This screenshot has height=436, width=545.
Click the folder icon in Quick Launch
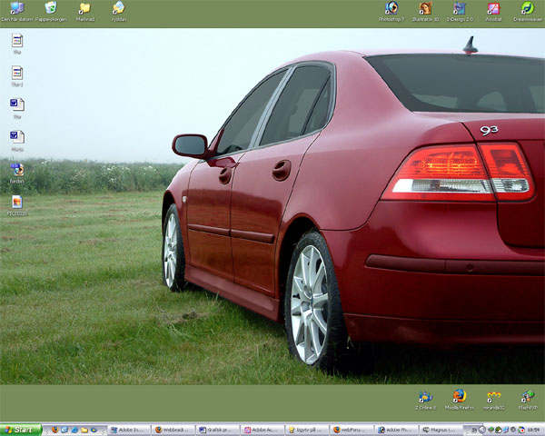(x=84, y=430)
